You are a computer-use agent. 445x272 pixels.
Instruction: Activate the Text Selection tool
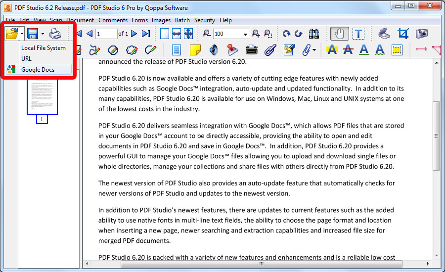(358, 34)
